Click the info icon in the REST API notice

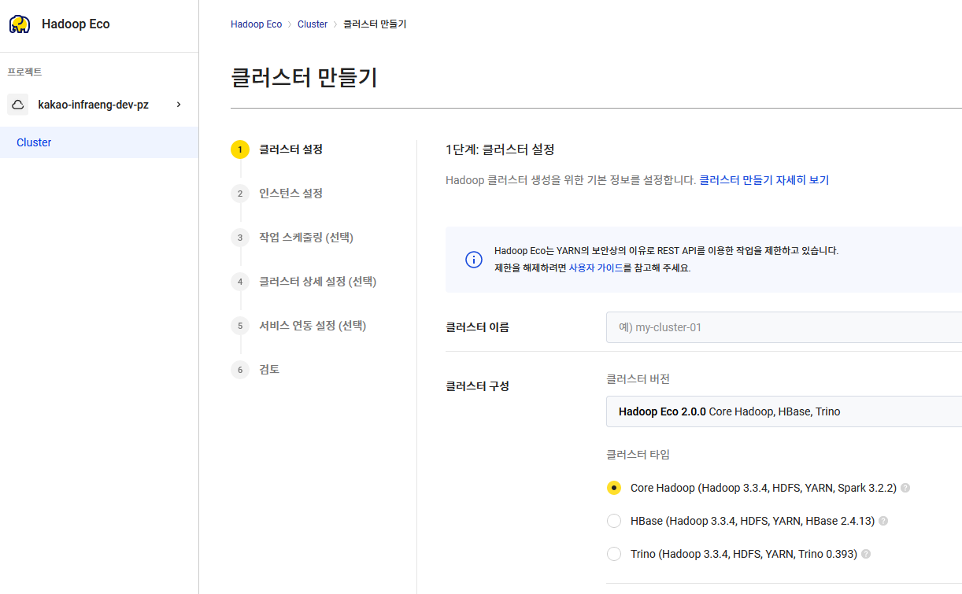tap(473, 259)
